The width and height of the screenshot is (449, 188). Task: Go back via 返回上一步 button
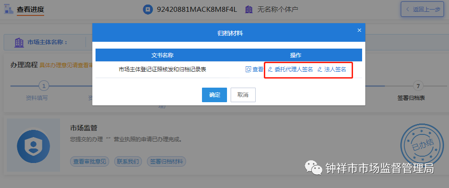point(423,10)
